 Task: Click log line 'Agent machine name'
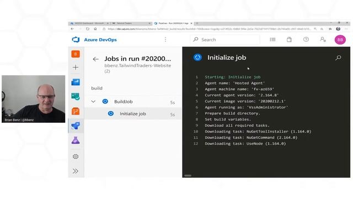(x=239, y=89)
